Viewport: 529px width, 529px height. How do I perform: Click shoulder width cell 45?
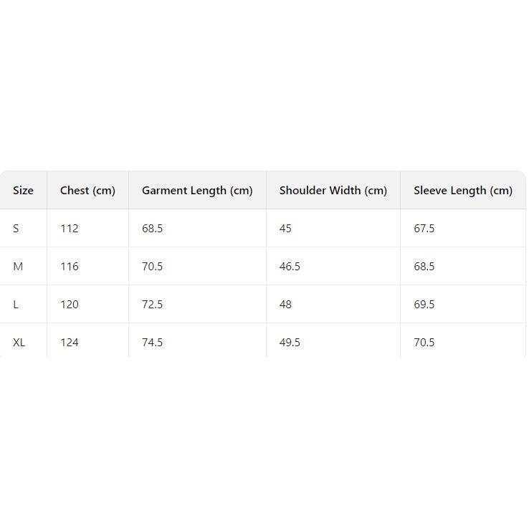[285, 229]
